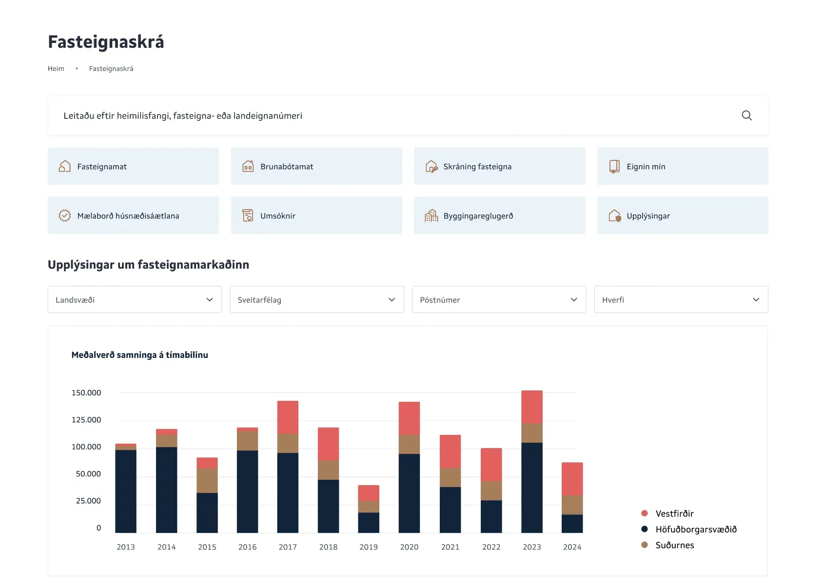Screen dimensions: 823x587
Task: Click the Umsóknir form icon
Action: (x=248, y=215)
